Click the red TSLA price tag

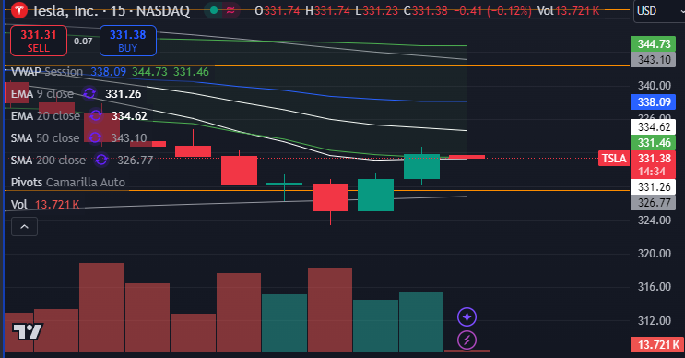613,158
